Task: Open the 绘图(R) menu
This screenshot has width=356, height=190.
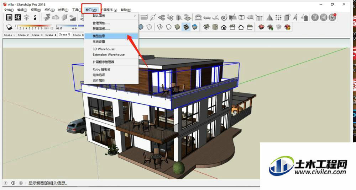Action: tap(63, 10)
